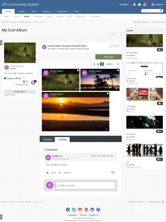Open the left side drawer arrow near top
The width and height of the screenshot is (166, 222).
coord(1,43)
